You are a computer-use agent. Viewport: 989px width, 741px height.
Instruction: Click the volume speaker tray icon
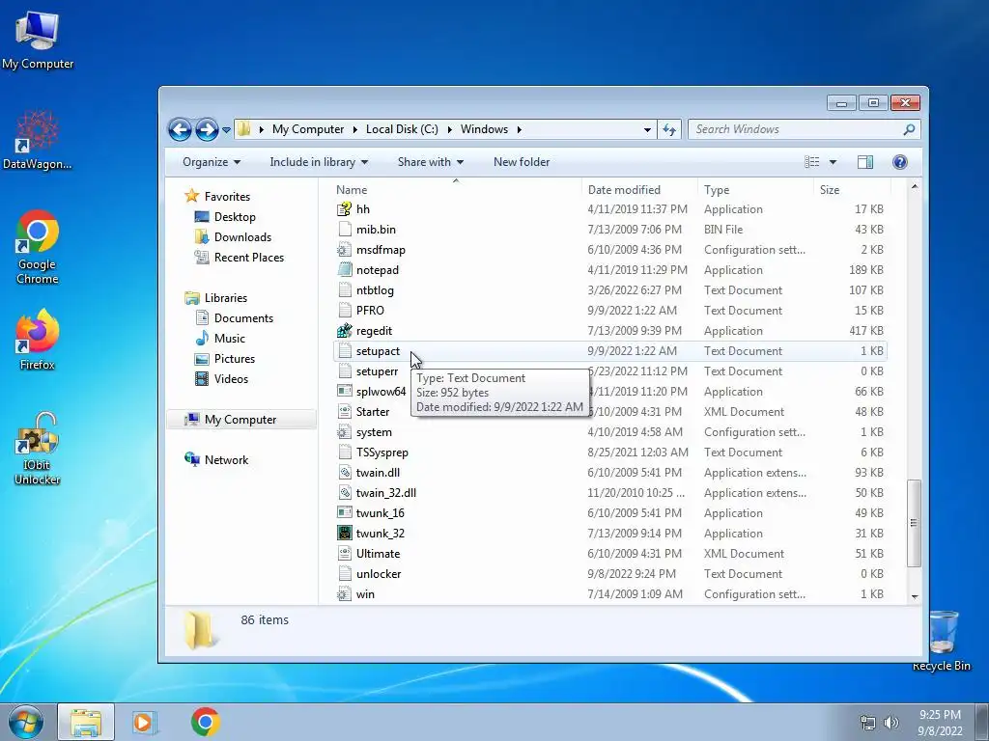[890, 723]
